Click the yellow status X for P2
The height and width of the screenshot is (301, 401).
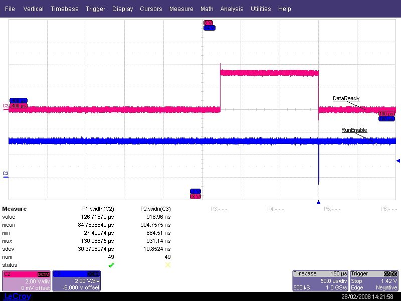coord(168,265)
